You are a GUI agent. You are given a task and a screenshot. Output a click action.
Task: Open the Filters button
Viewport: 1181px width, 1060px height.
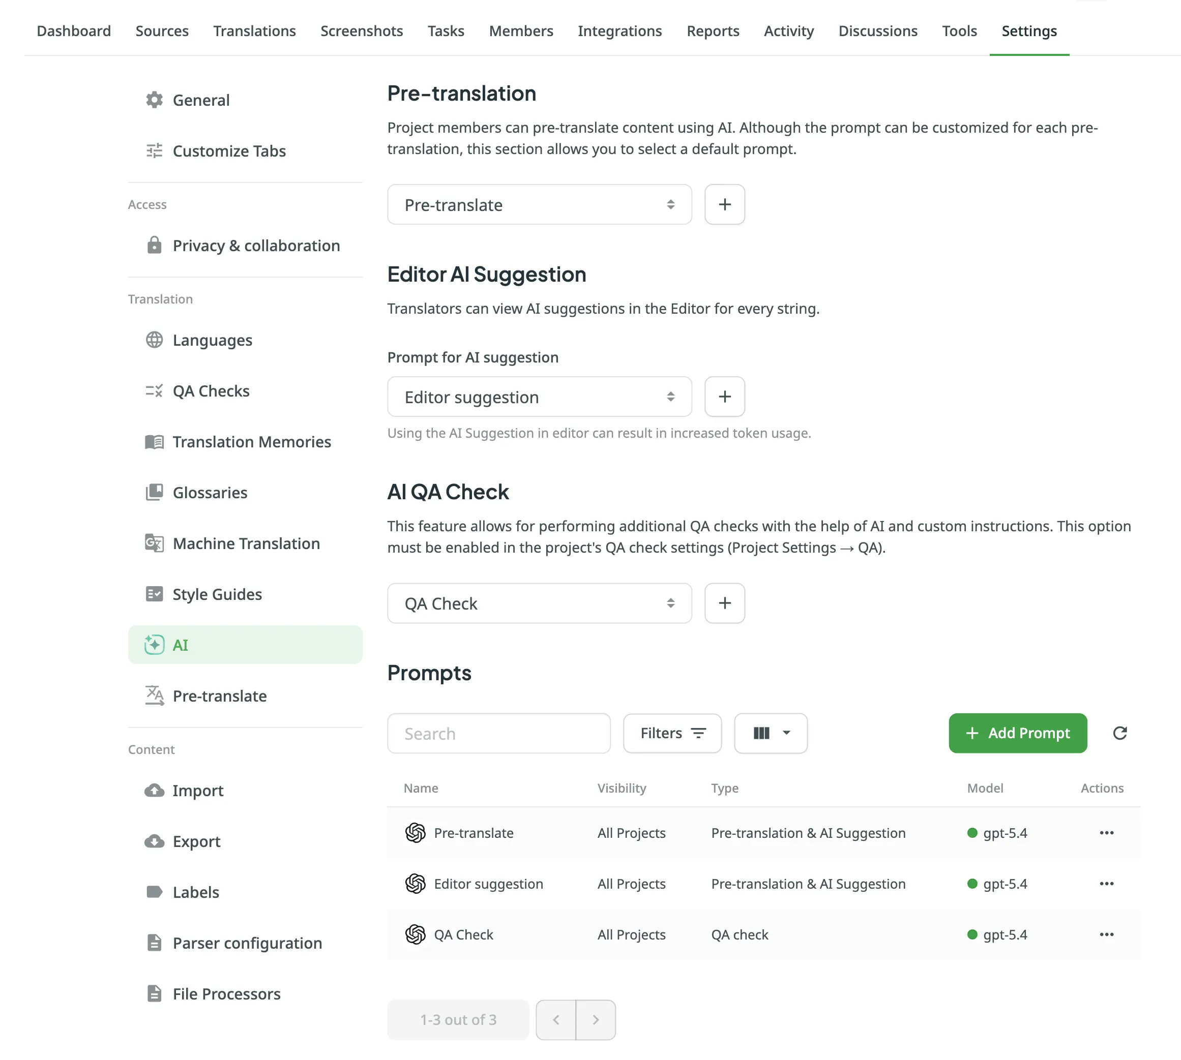[x=672, y=733]
